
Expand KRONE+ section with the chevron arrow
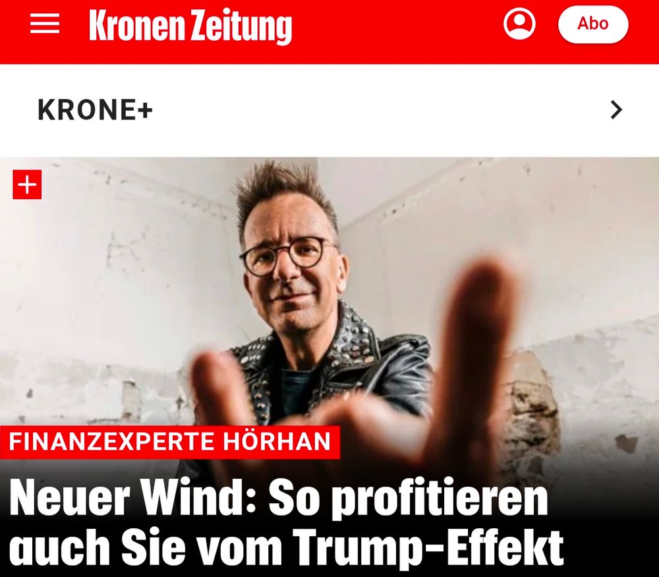616,109
